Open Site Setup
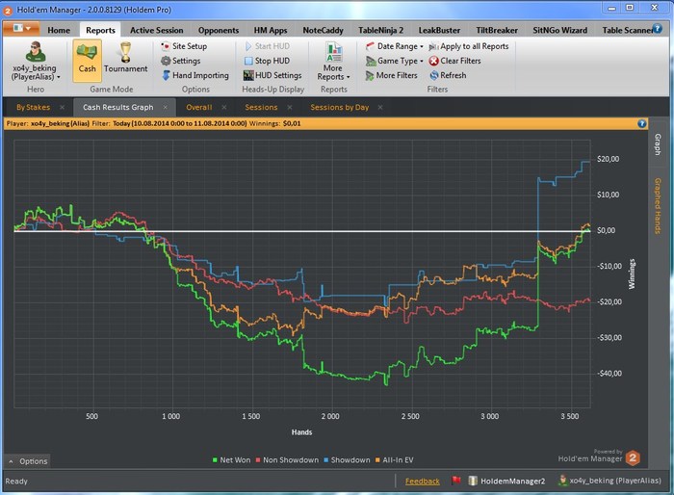The image size is (674, 495). pyautogui.click(x=184, y=46)
